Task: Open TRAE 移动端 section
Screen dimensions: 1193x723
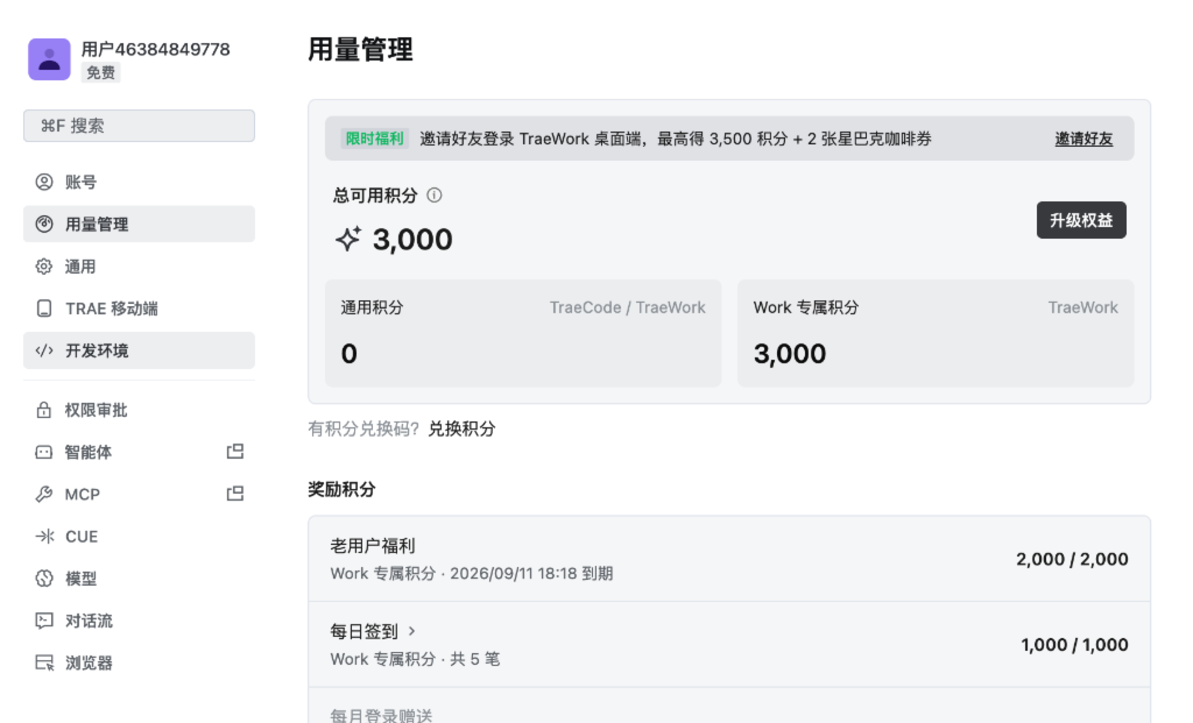Action: [139, 309]
